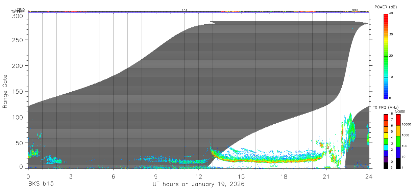415x191 pixels.
Task: Click the CPID row label at top left
Action: [21, 10]
